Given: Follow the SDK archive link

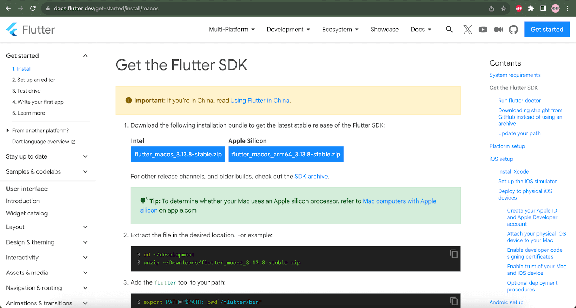Looking at the screenshot, I should (x=311, y=176).
